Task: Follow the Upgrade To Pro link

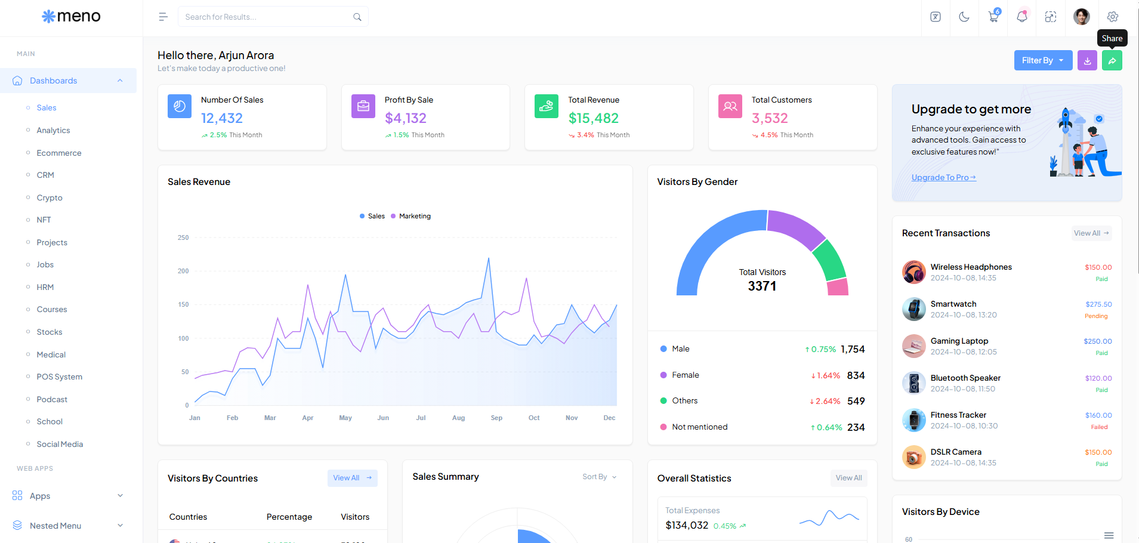Action: (x=944, y=177)
